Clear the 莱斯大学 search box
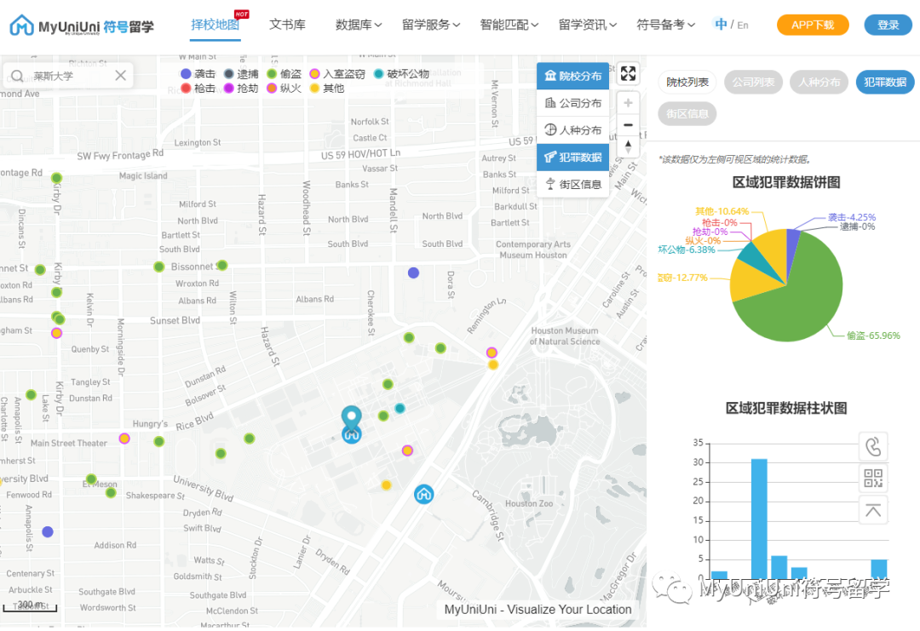Screen dimensions: 920x631 [120, 76]
